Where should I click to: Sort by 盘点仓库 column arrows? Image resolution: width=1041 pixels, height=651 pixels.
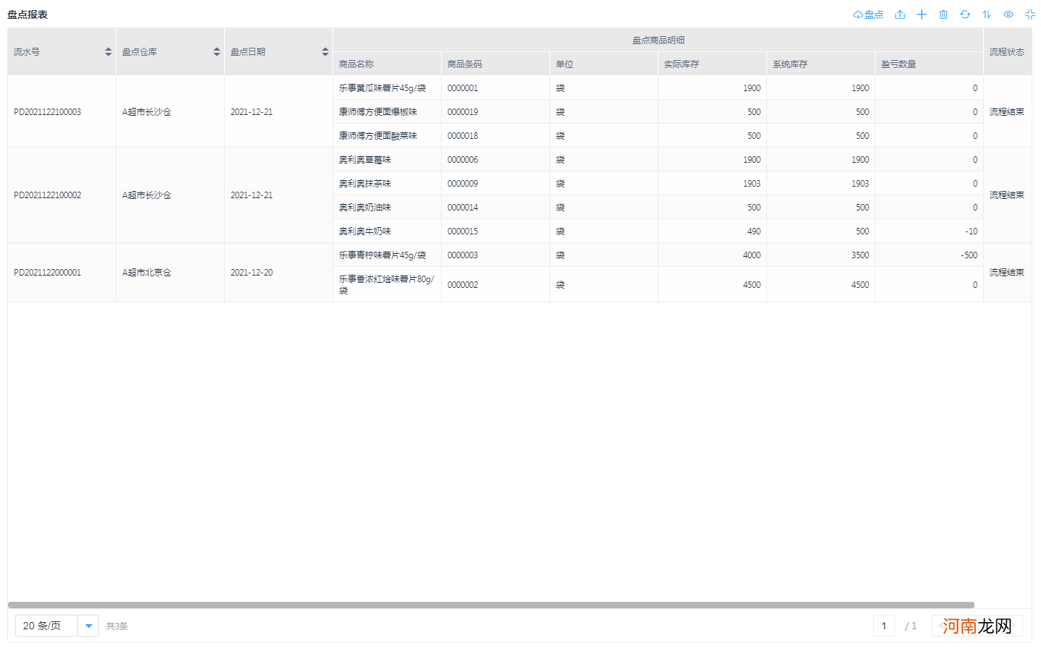click(x=217, y=52)
